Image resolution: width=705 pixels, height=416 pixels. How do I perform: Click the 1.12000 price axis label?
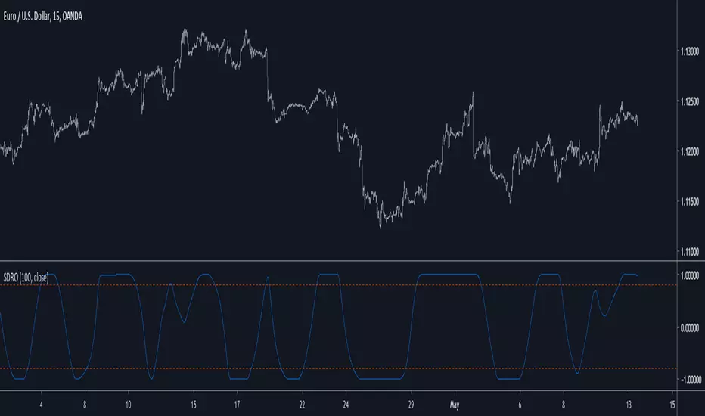(690, 151)
